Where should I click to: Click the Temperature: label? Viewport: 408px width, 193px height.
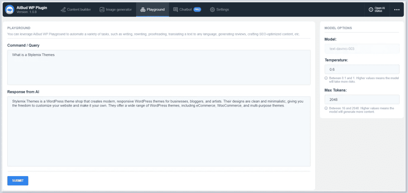coord(336,60)
